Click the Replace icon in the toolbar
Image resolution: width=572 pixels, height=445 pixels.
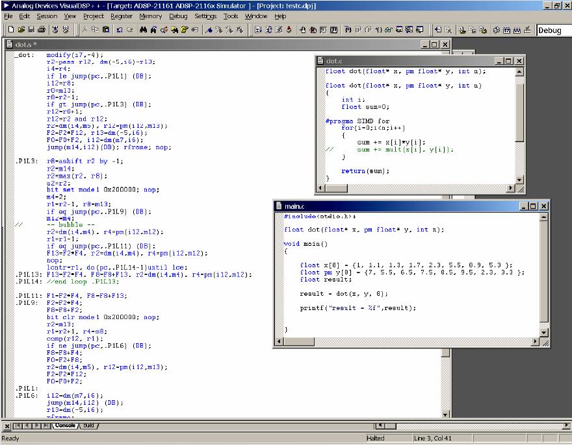[x=164, y=30]
